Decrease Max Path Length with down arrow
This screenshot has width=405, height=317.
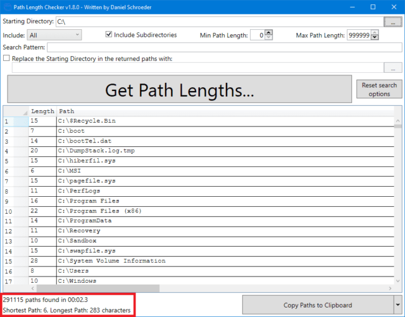click(x=375, y=38)
